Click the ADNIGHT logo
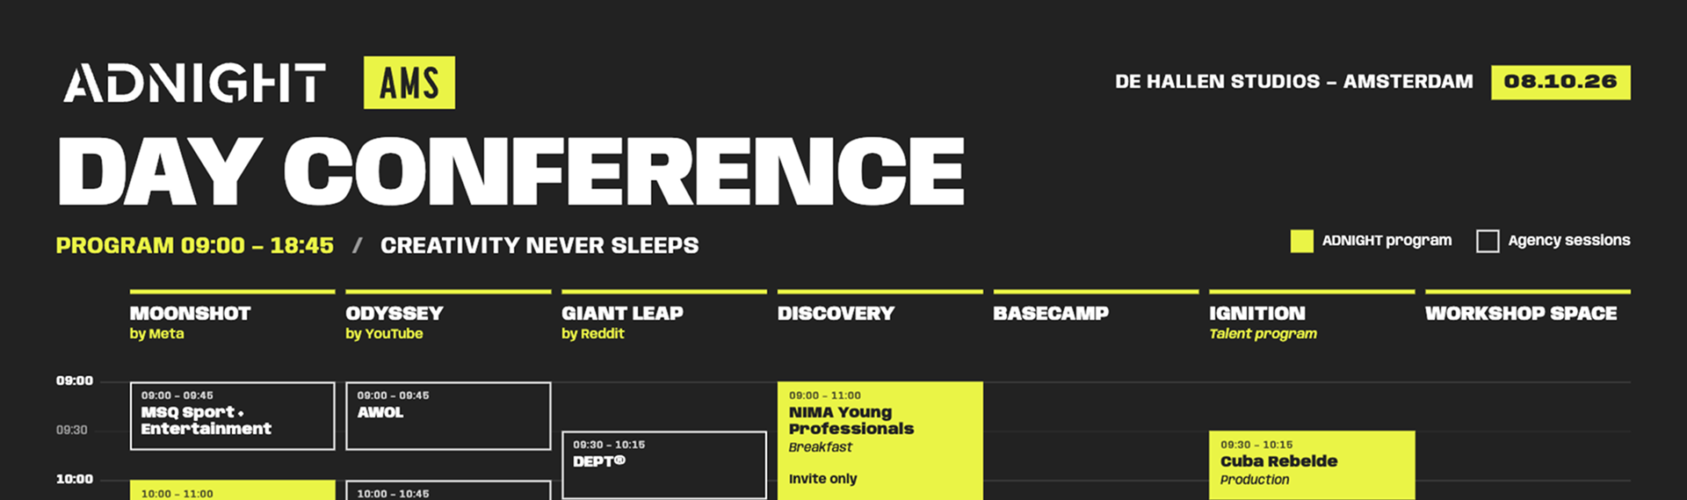The image size is (1687, 500). 194,83
